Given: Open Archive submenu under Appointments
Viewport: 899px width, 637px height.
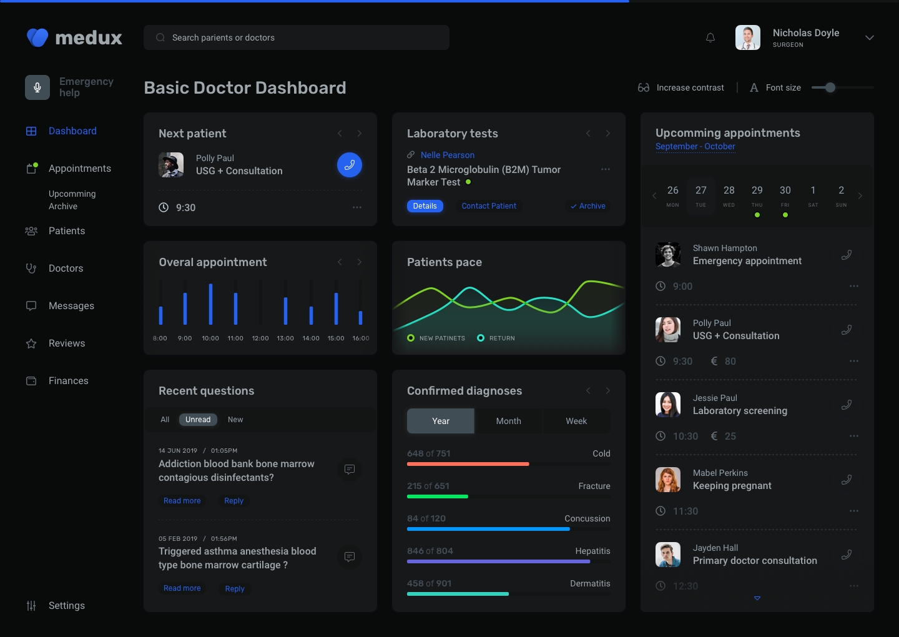Looking at the screenshot, I should click(x=63, y=206).
